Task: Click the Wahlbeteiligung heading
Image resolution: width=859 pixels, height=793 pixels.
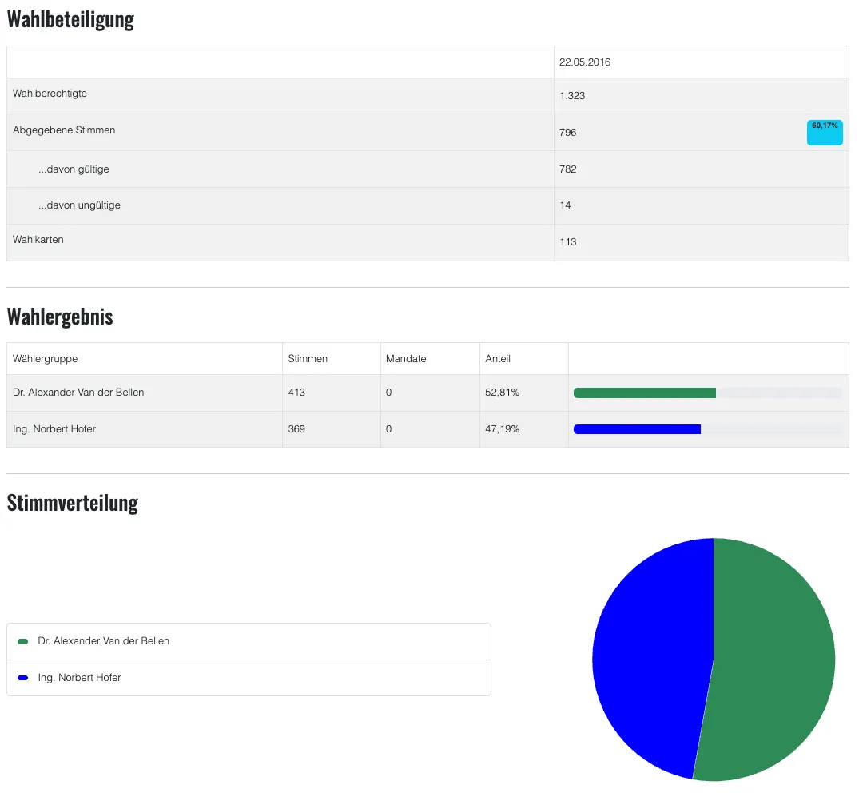Action: (70, 19)
